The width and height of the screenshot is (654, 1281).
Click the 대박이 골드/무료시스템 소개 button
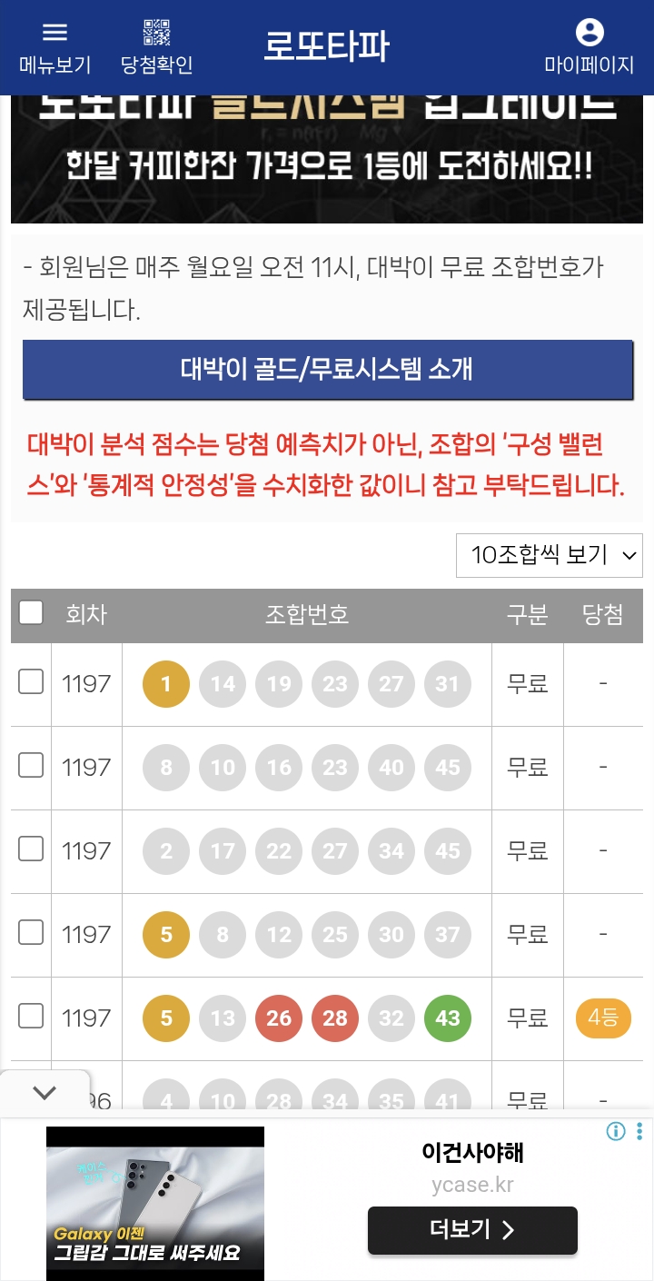tap(327, 370)
